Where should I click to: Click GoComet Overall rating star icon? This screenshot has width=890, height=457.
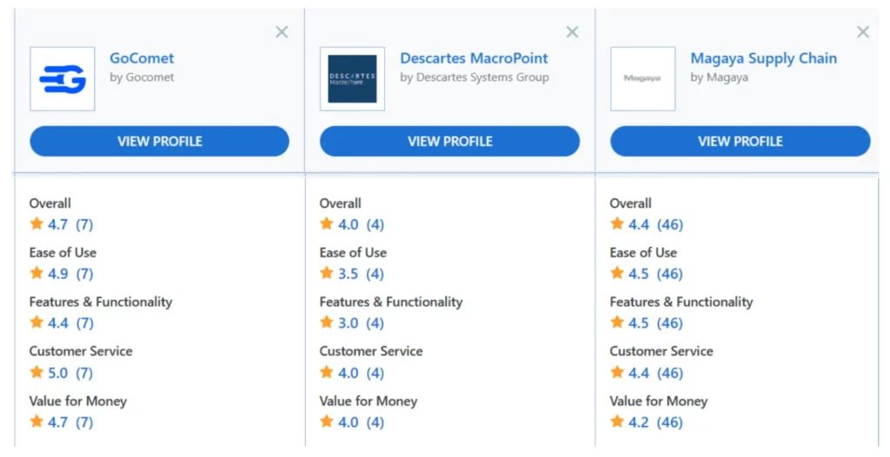[x=37, y=223]
